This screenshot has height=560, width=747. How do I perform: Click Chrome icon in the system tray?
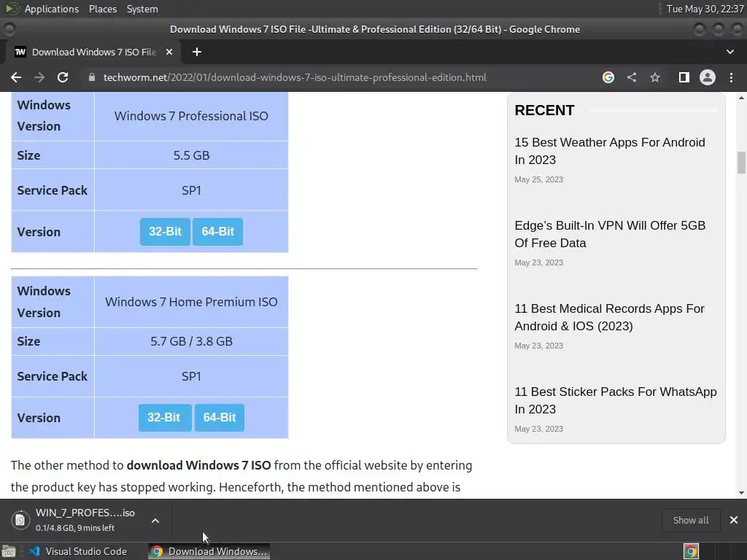point(691,551)
